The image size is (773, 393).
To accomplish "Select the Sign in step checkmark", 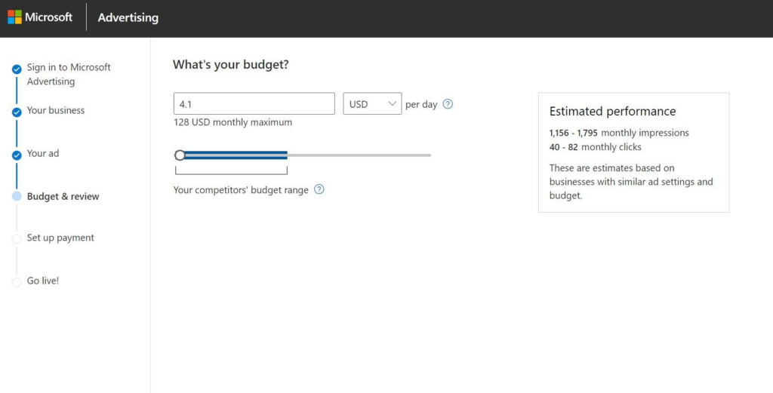I will tap(17, 69).
